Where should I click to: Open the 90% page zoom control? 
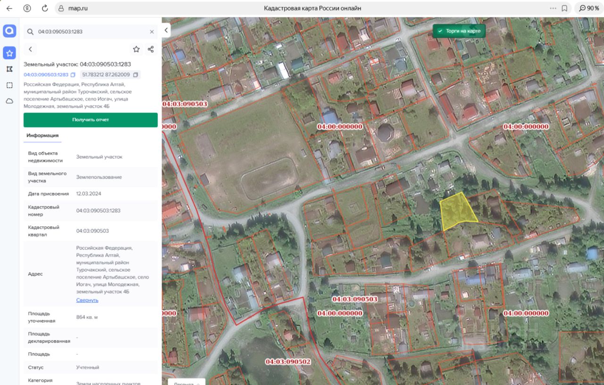point(589,9)
